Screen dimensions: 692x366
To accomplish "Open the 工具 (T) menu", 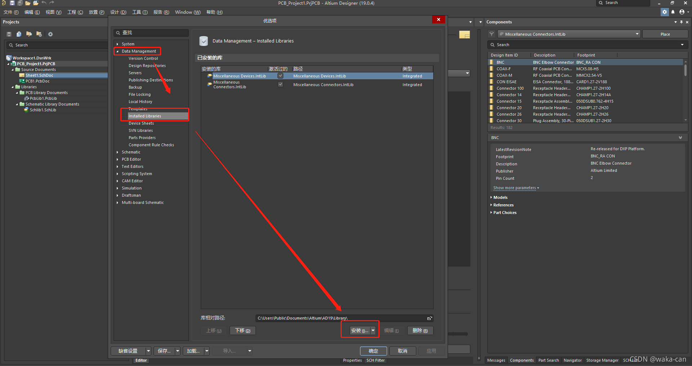I will pyautogui.click(x=140, y=12).
